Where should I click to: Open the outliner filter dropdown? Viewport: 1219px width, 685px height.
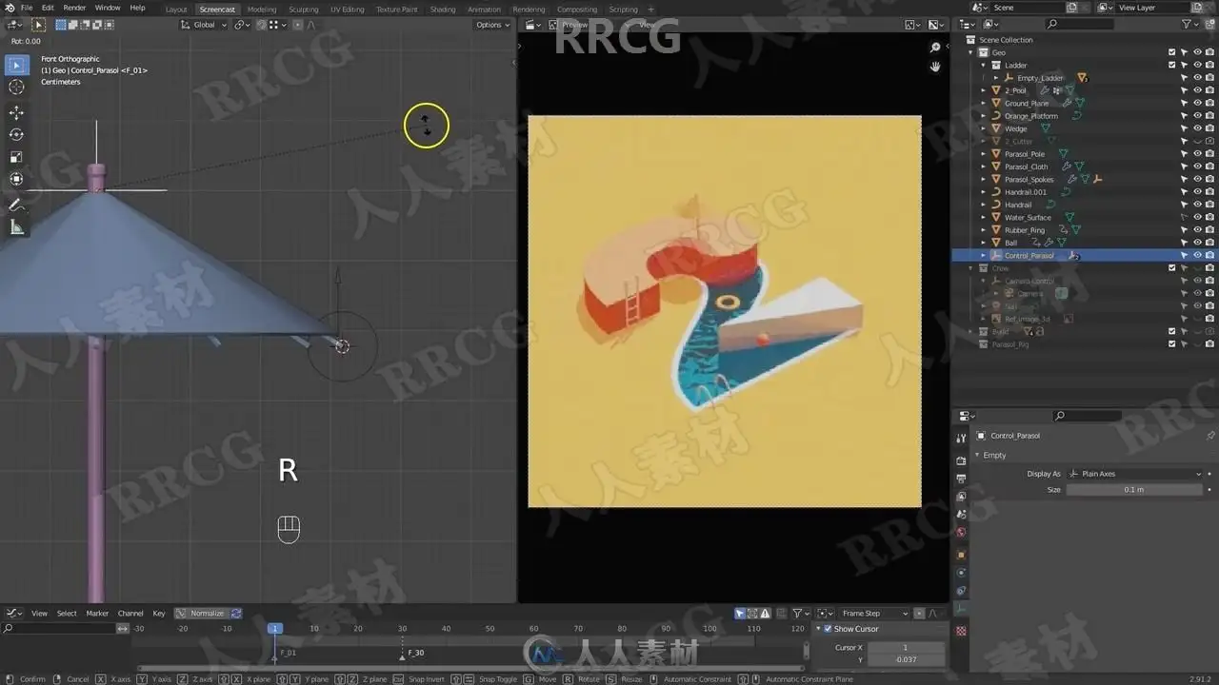tap(1191, 24)
